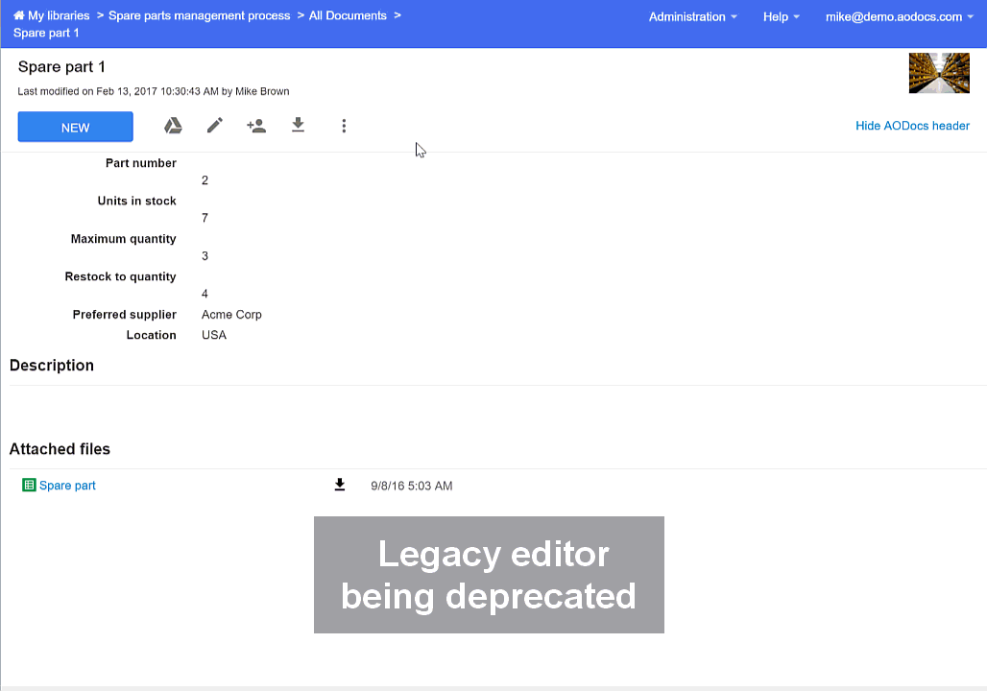Open the Spare part attached file
The image size is (987, 691).
[x=67, y=486]
